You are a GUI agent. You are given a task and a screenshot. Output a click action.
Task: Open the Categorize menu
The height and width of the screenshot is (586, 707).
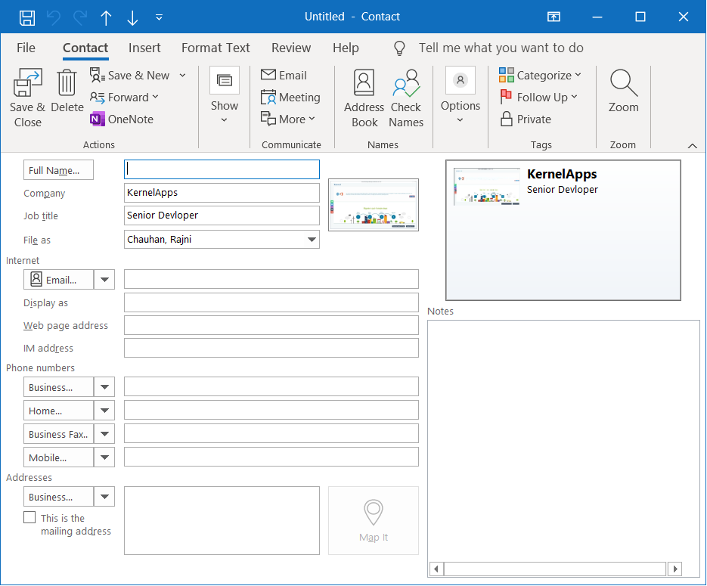click(540, 76)
